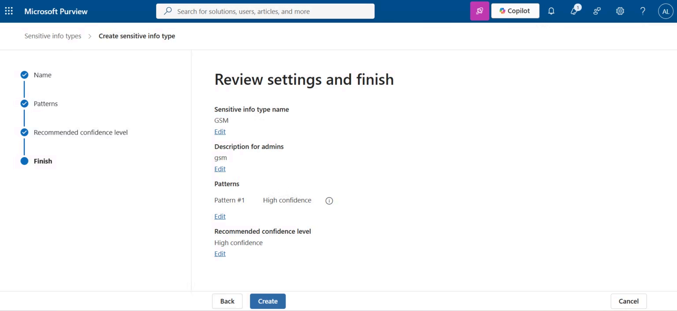Open the app launcher waffle icon
Image resolution: width=677 pixels, height=311 pixels.
point(9,11)
